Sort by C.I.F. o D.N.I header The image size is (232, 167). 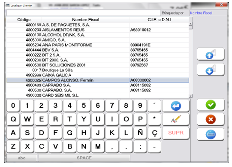click(159, 20)
